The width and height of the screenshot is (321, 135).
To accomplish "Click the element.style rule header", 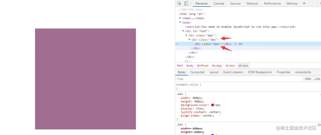I will coord(189,85).
